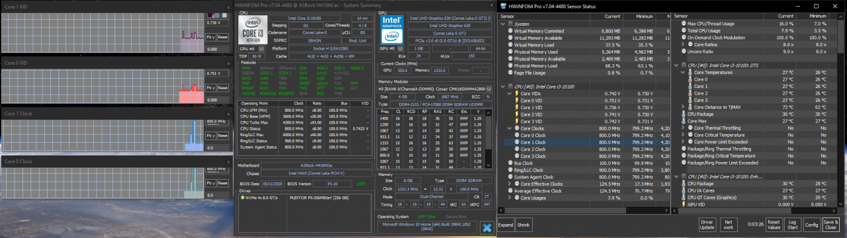The height and width of the screenshot is (238, 847).
Task: Click the Save & Close button
Action: (x=830, y=224)
